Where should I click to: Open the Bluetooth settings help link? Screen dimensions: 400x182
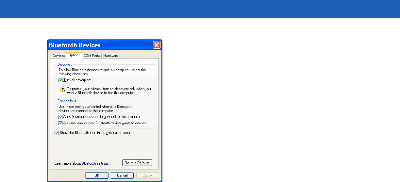pyautogui.click(x=95, y=163)
